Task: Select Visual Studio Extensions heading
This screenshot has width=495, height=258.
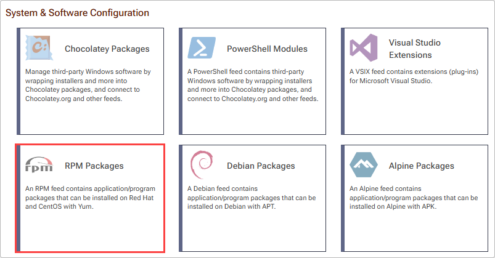Action: point(414,49)
